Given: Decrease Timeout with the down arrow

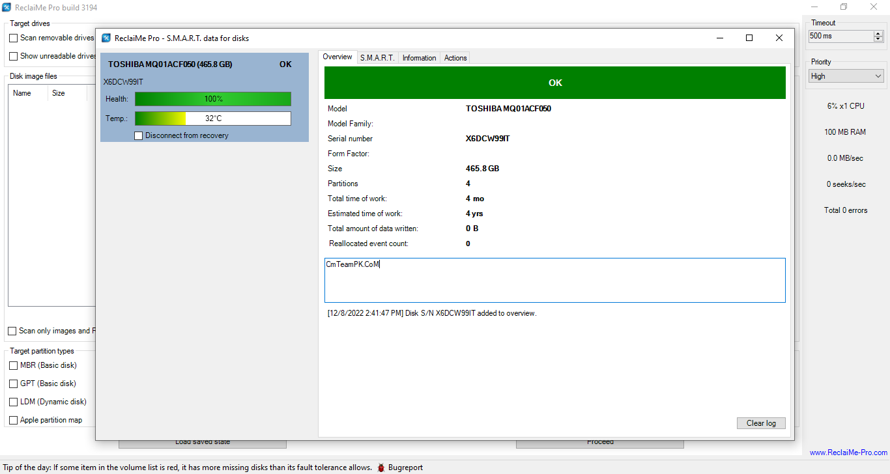Looking at the screenshot, I should 878,40.
